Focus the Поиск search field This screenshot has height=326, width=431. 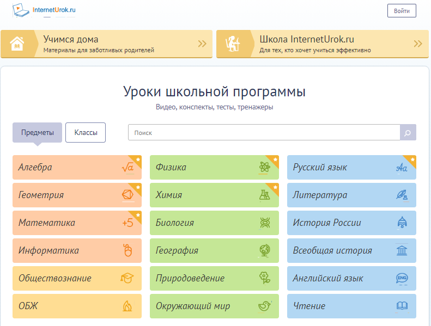[264, 132]
